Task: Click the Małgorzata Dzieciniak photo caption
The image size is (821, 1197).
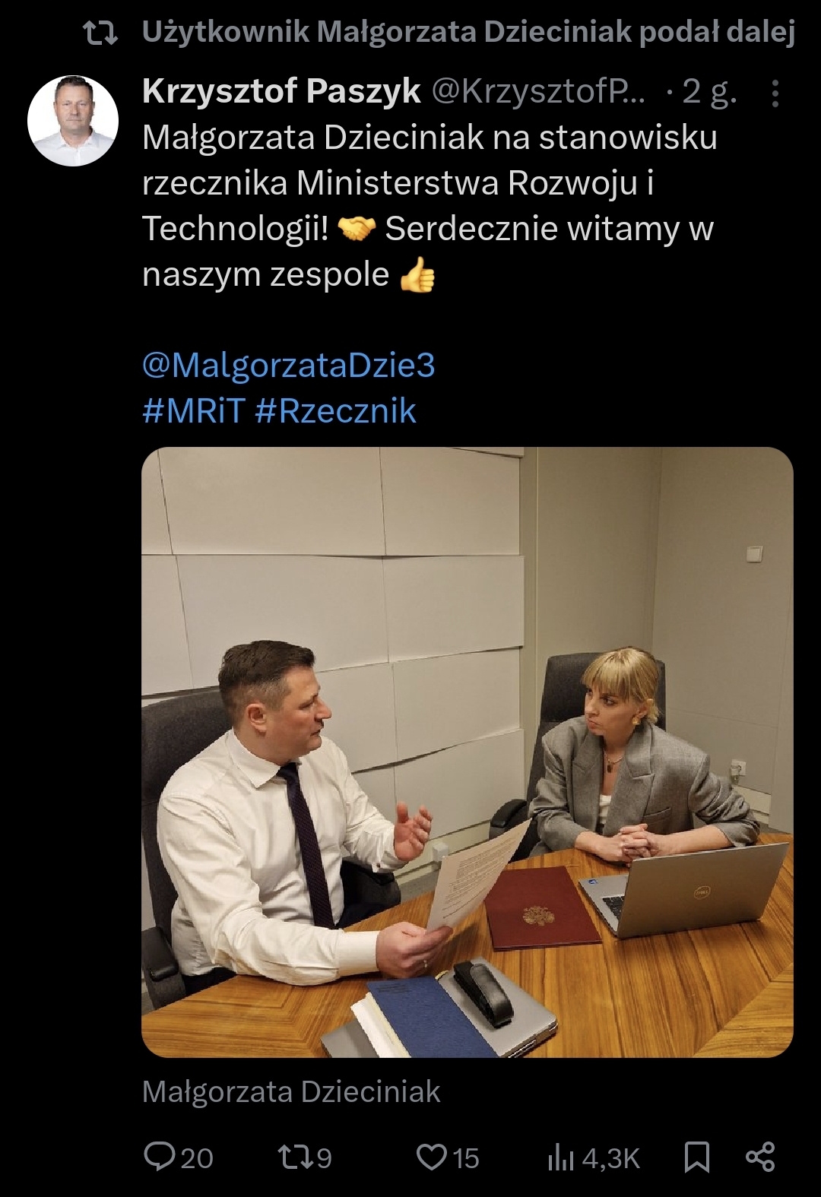Action: (x=291, y=1092)
